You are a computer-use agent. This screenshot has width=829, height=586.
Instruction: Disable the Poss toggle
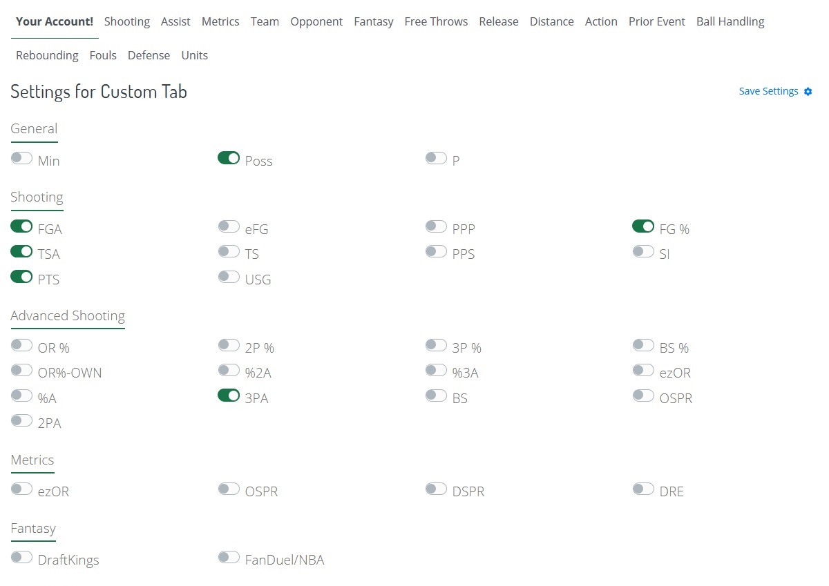tap(229, 159)
